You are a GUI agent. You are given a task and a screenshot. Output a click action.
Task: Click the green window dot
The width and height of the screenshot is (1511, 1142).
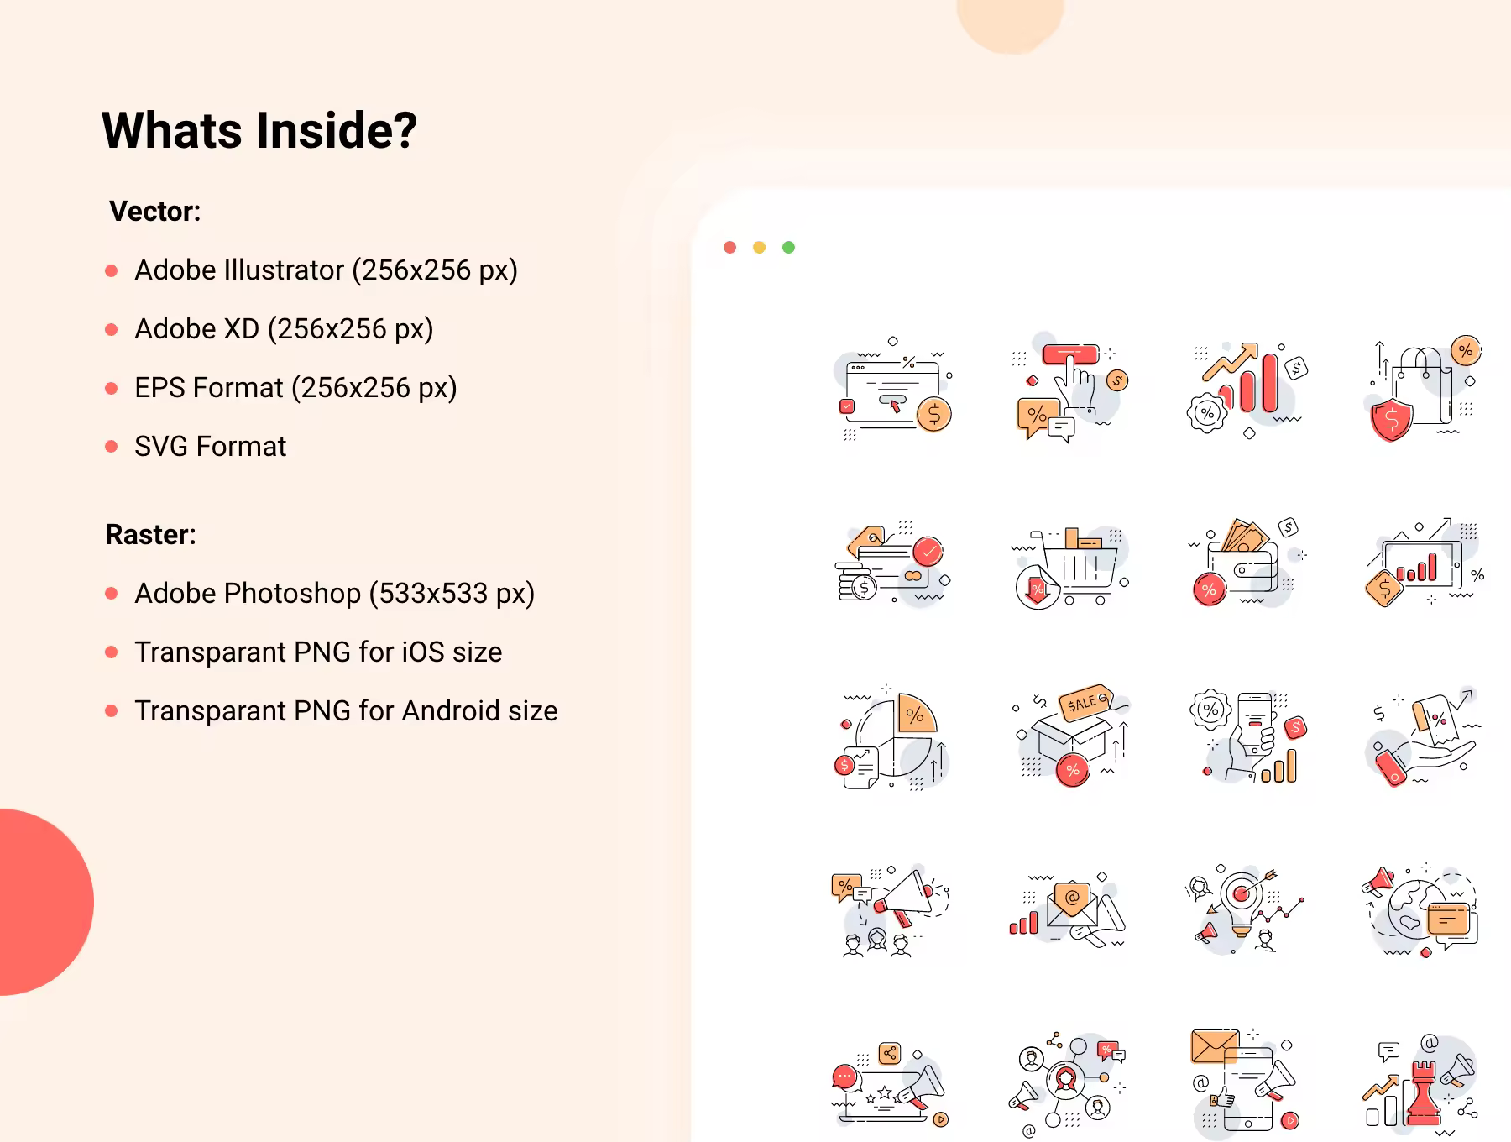pyautogui.click(x=788, y=247)
